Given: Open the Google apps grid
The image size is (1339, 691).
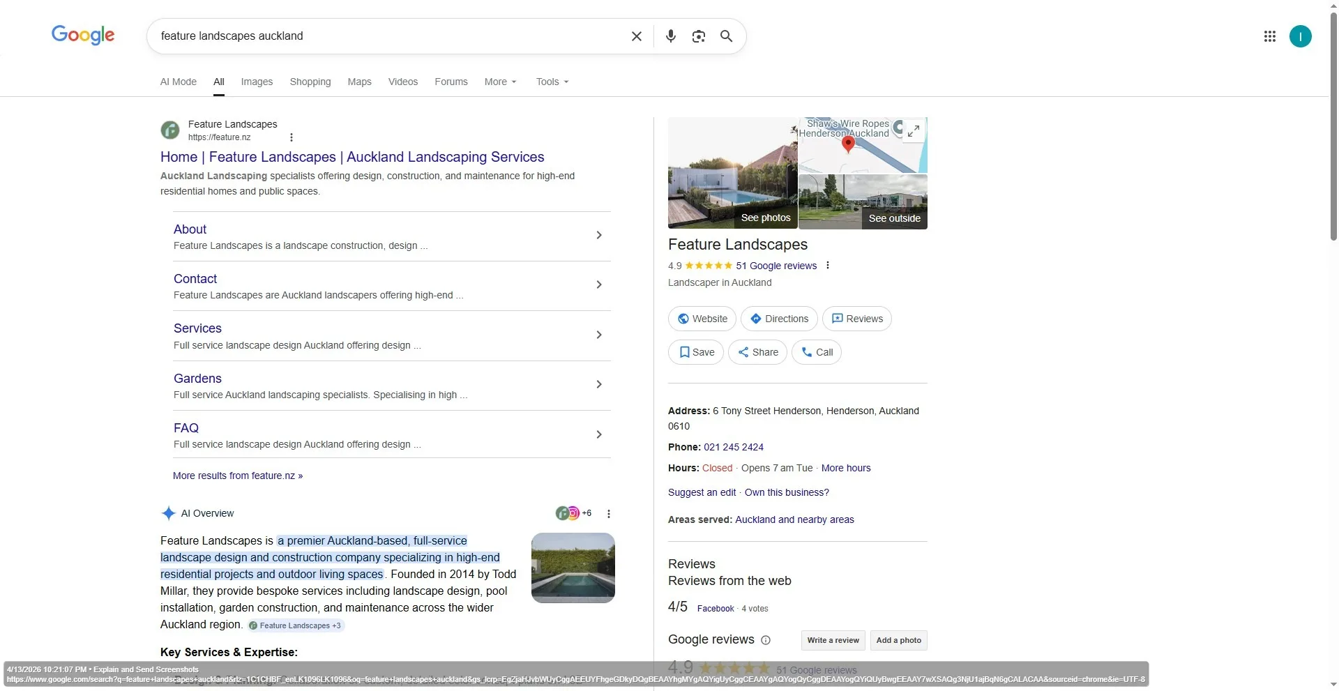Looking at the screenshot, I should 1269,36.
